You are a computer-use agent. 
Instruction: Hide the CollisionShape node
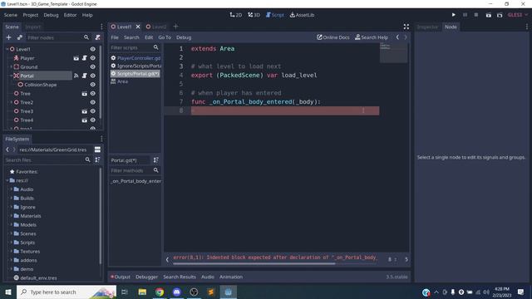pyautogui.click(x=92, y=85)
